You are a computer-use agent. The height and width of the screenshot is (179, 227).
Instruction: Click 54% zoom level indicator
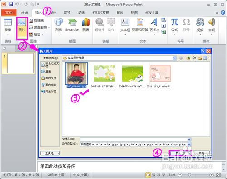coord(172,175)
